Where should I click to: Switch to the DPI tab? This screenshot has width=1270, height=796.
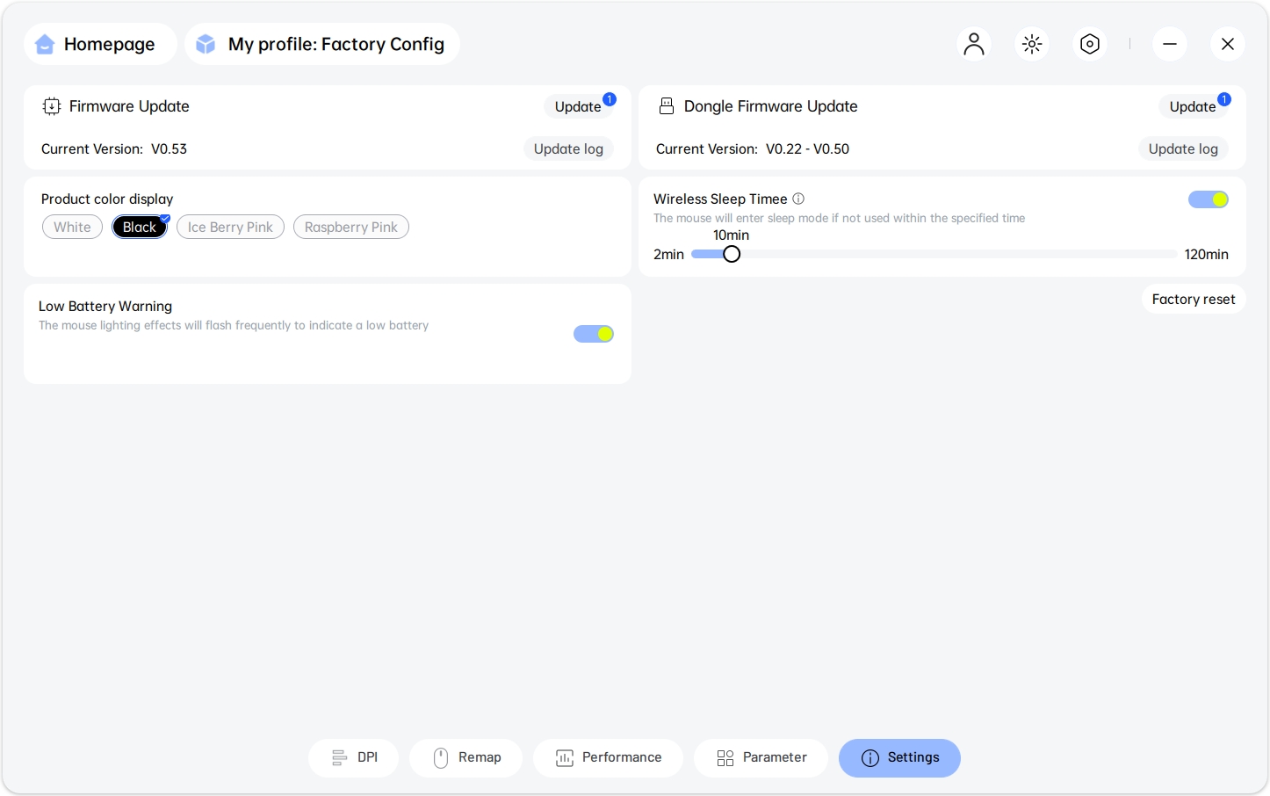(354, 757)
